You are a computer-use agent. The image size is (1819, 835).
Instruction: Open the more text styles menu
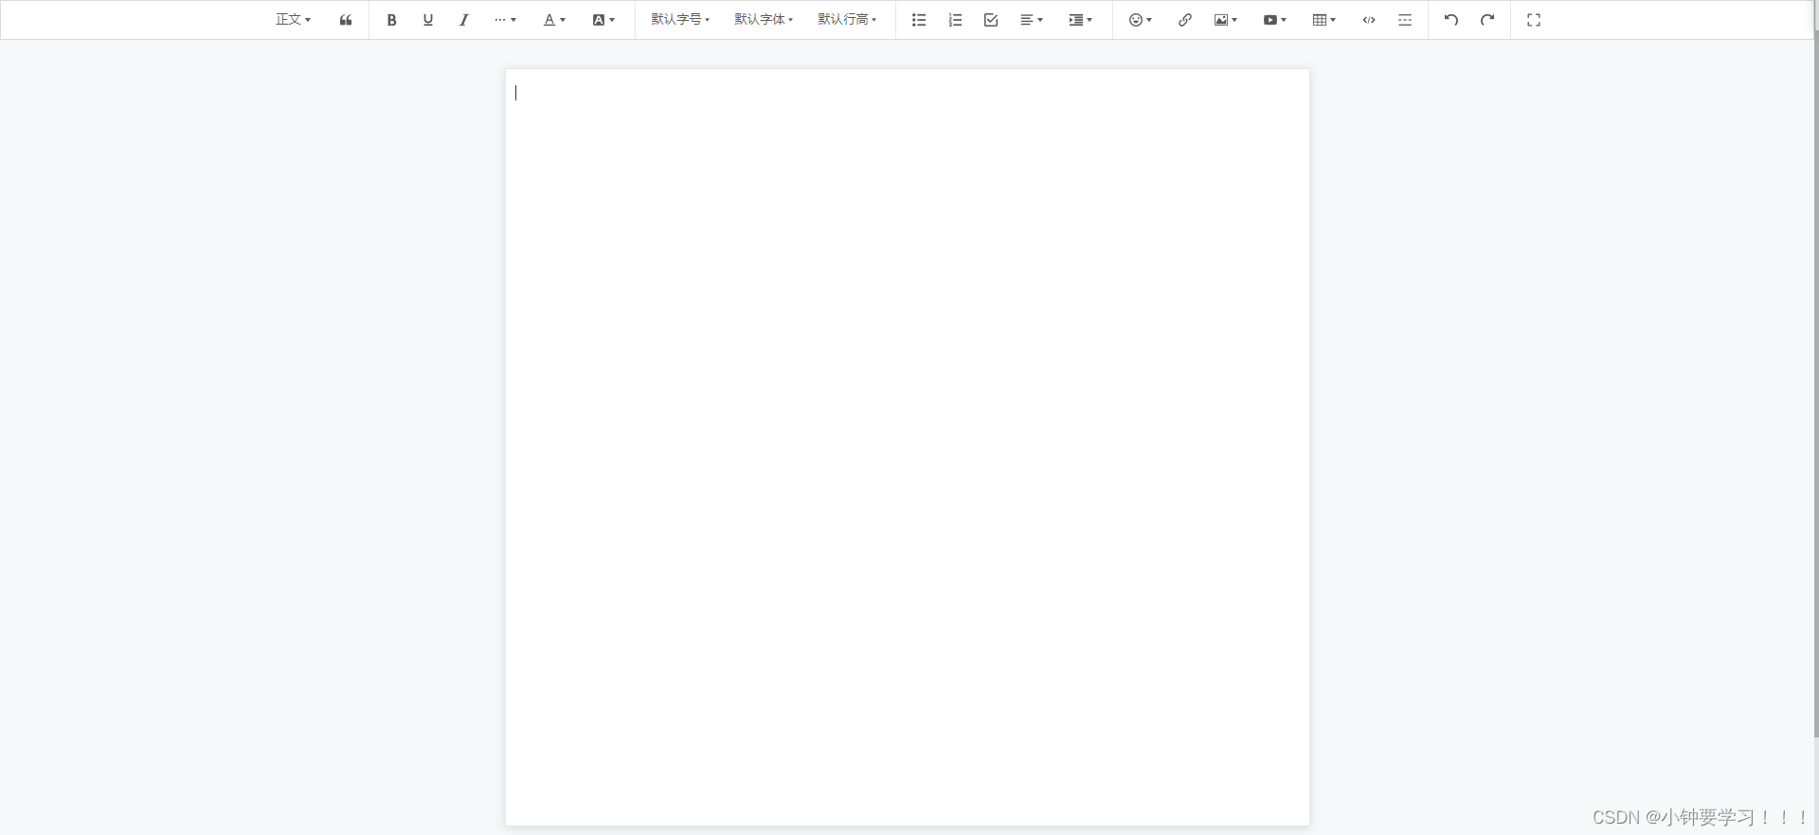tap(505, 20)
